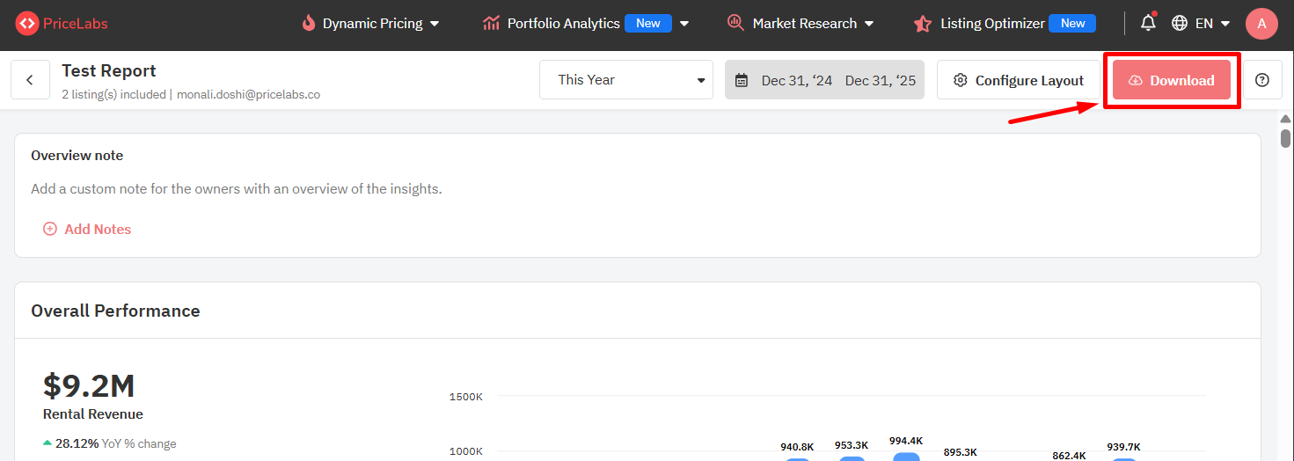
Task: Click the Market Research magnifier icon
Action: (735, 24)
